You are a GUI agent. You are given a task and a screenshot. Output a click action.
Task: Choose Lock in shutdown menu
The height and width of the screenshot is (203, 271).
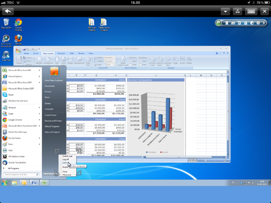[67, 162]
